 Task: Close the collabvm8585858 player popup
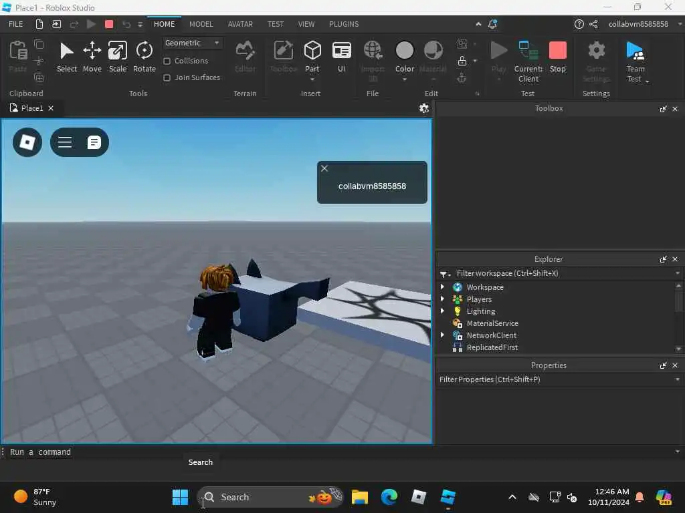tap(324, 168)
